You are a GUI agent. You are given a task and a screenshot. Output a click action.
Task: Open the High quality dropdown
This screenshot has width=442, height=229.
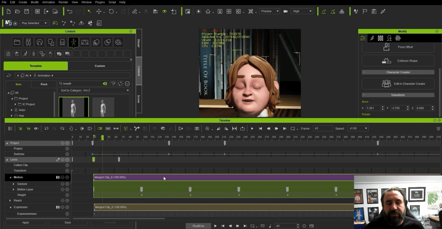pos(302,11)
